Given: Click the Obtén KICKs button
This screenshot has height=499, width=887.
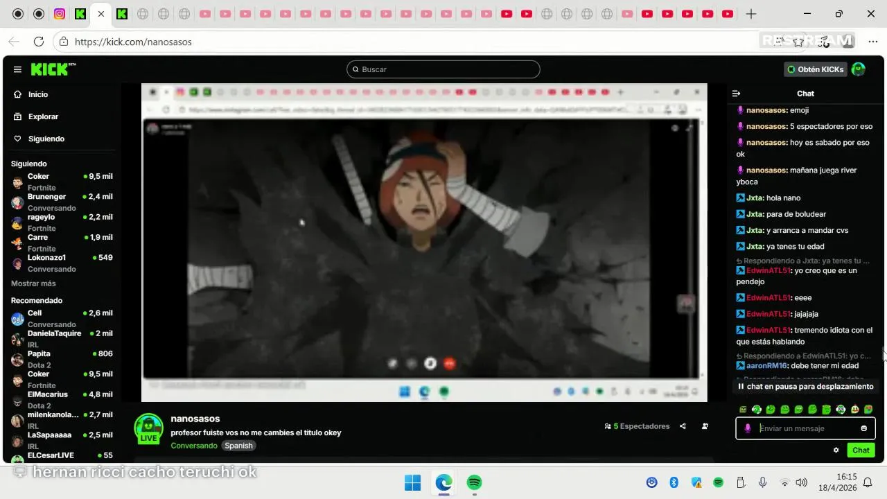Looking at the screenshot, I should tap(816, 69).
